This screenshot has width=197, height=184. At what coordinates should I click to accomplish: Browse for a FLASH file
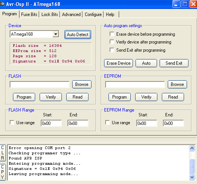pos(82,84)
